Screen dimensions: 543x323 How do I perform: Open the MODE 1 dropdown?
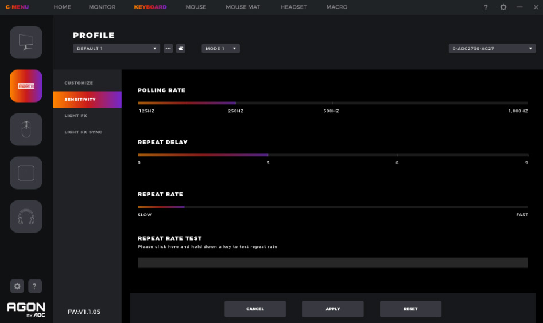coord(220,48)
